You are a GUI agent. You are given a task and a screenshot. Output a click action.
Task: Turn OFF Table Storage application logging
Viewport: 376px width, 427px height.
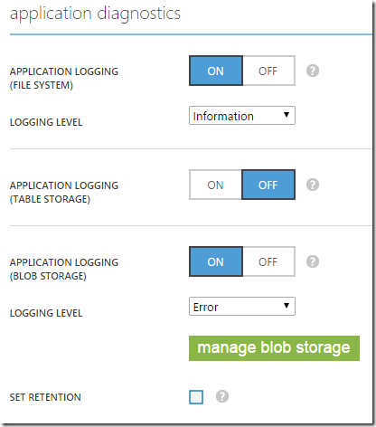(x=268, y=185)
